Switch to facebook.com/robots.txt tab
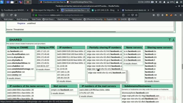This screenshot has height=103, width=183. (x=135, y=10)
